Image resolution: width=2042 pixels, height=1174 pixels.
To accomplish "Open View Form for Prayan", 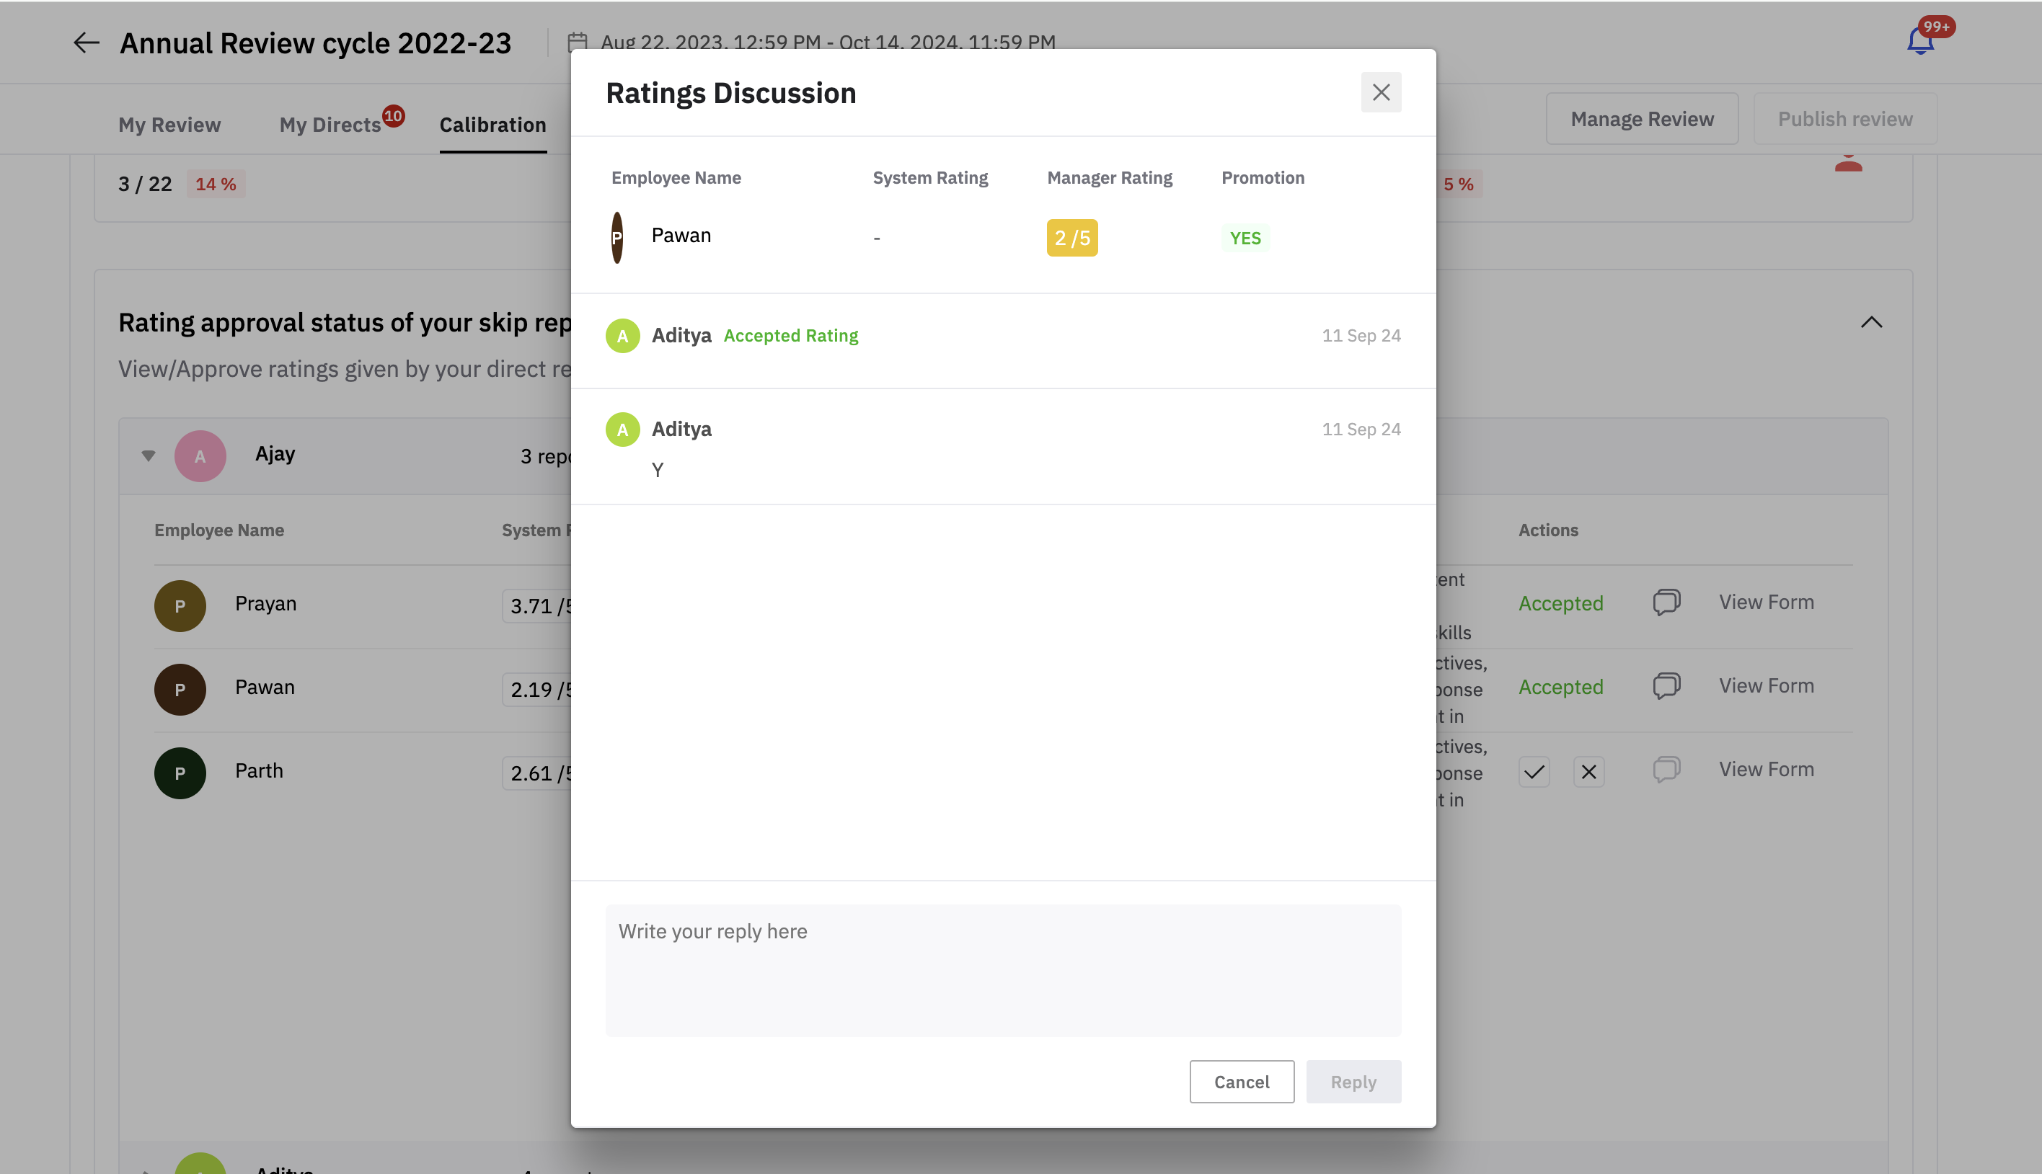I will click(x=1766, y=602).
